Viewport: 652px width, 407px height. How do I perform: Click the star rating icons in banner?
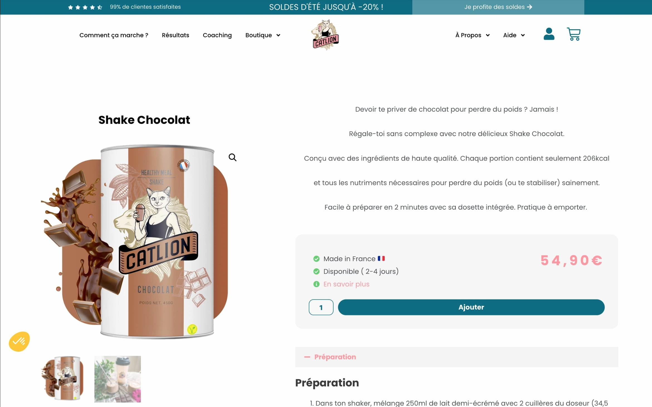[x=85, y=7]
